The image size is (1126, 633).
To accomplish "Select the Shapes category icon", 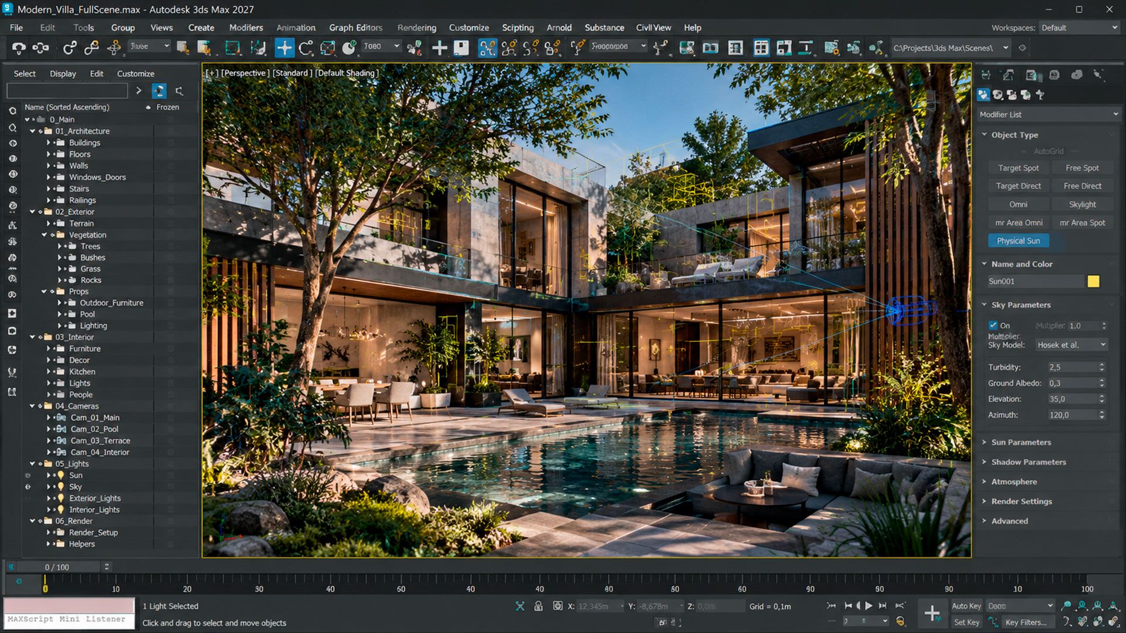I will pos(998,94).
